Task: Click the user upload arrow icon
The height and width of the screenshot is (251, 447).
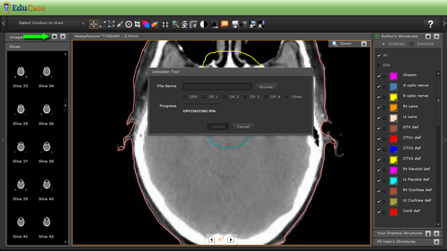Action: [x=262, y=24]
